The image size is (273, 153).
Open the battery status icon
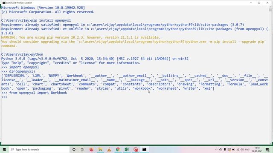[233, 149]
